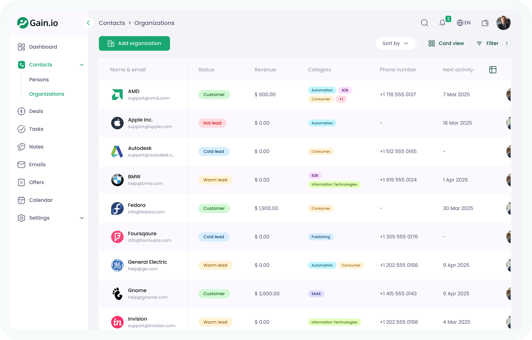The image size is (532, 340).
Task: Open the search magnifier icon
Action: [x=424, y=23]
